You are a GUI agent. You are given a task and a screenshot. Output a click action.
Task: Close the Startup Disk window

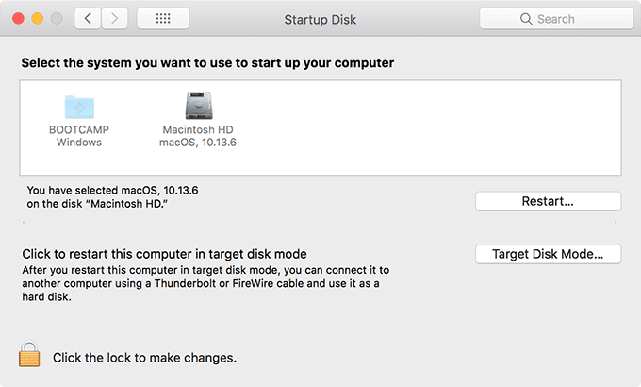point(18,19)
